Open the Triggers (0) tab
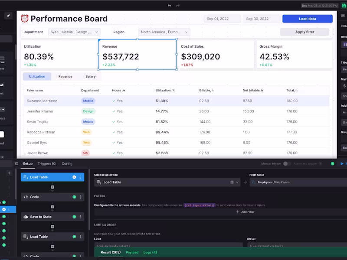The height and width of the screenshot is (260, 347). click(x=47, y=164)
